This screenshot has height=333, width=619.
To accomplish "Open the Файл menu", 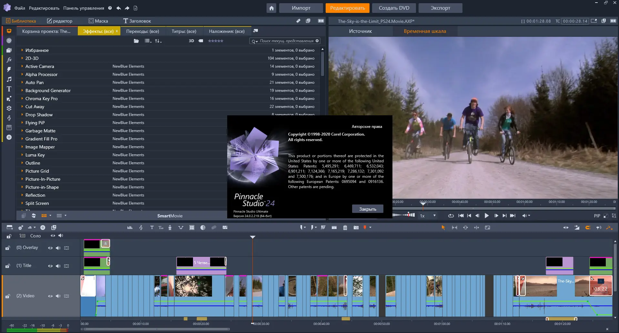I will click(x=20, y=8).
